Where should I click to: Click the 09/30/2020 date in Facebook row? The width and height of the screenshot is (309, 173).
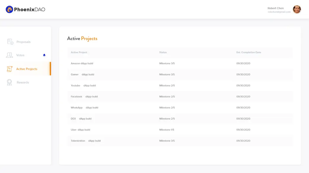coord(243,97)
